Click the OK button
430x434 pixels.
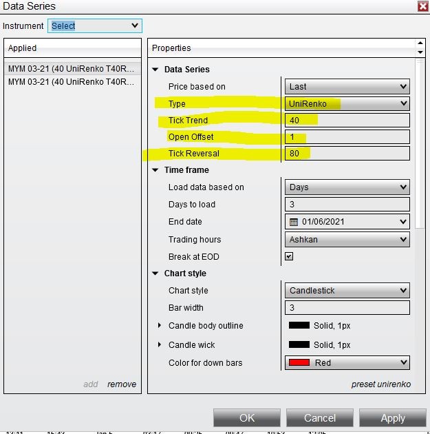247,417
